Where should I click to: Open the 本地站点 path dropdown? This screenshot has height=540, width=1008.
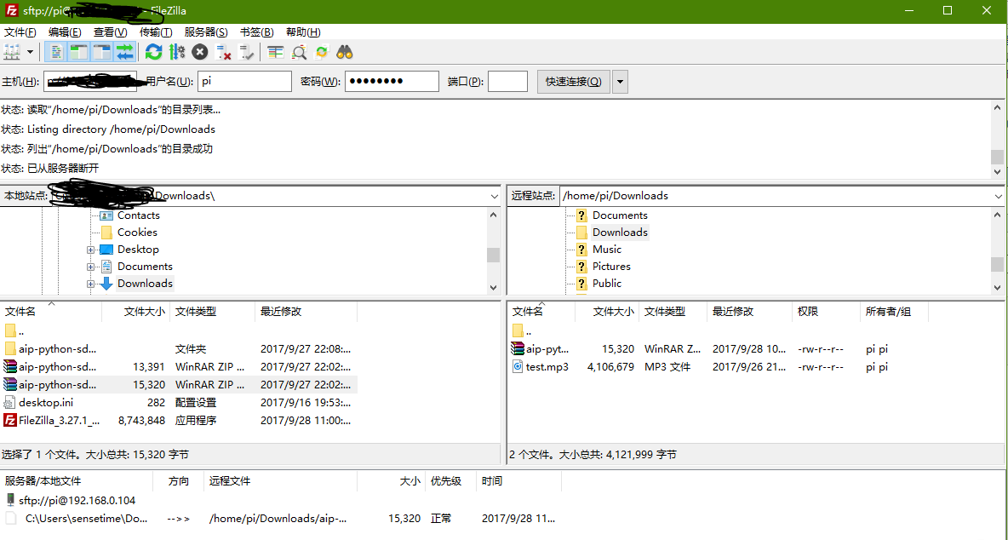[x=494, y=196]
